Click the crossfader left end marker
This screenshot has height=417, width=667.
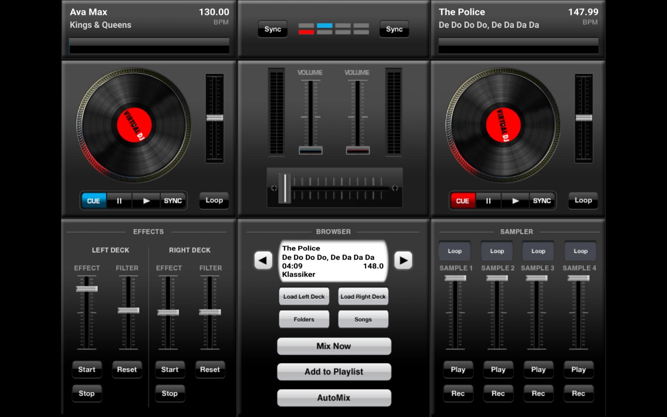tap(274, 188)
